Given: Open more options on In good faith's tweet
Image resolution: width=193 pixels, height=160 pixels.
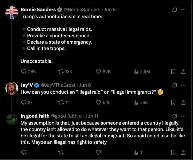Looking at the screenshot, I should click(183, 116).
